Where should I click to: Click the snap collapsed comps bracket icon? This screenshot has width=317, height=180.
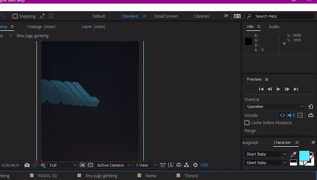[51, 16]
